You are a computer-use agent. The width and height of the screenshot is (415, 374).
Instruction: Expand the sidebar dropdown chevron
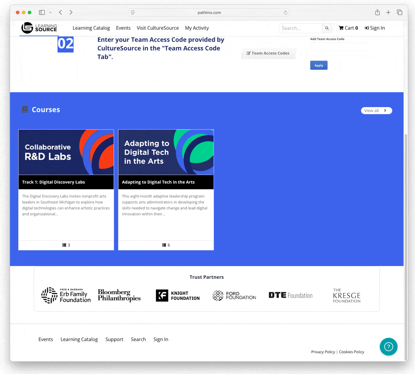(50, 12)
